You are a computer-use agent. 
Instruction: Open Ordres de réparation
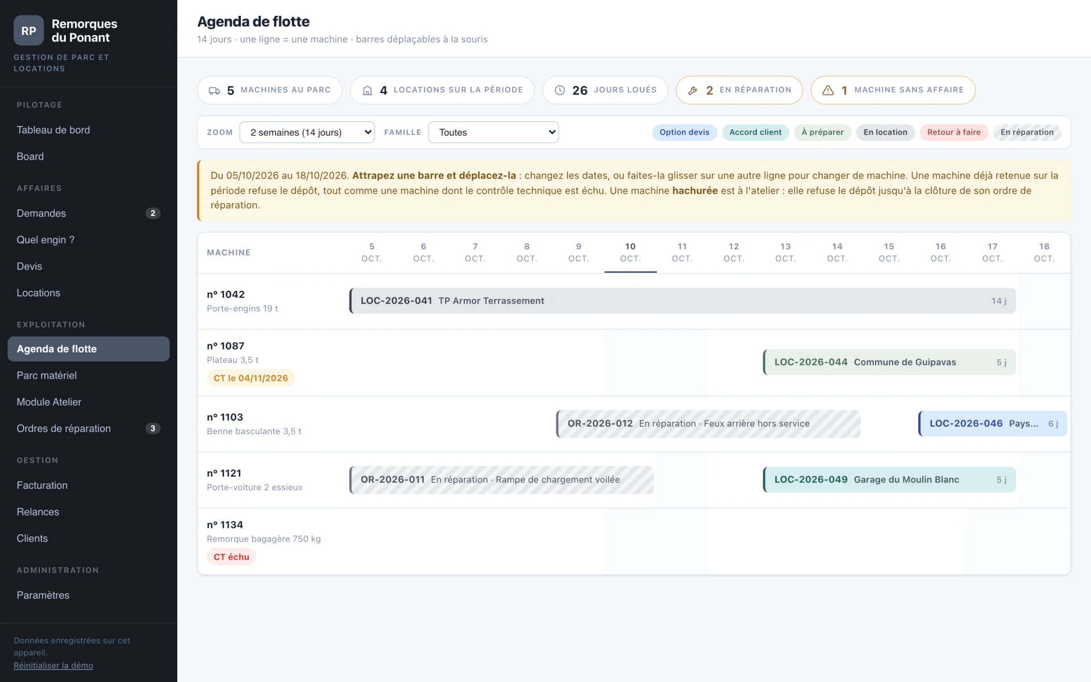click(x=89, y=429)
